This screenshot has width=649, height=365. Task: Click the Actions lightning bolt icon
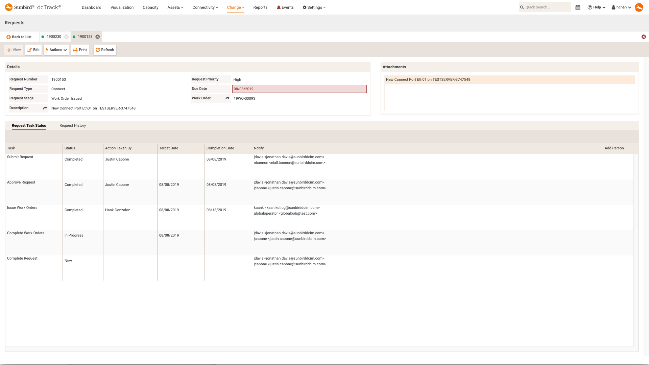47,50
